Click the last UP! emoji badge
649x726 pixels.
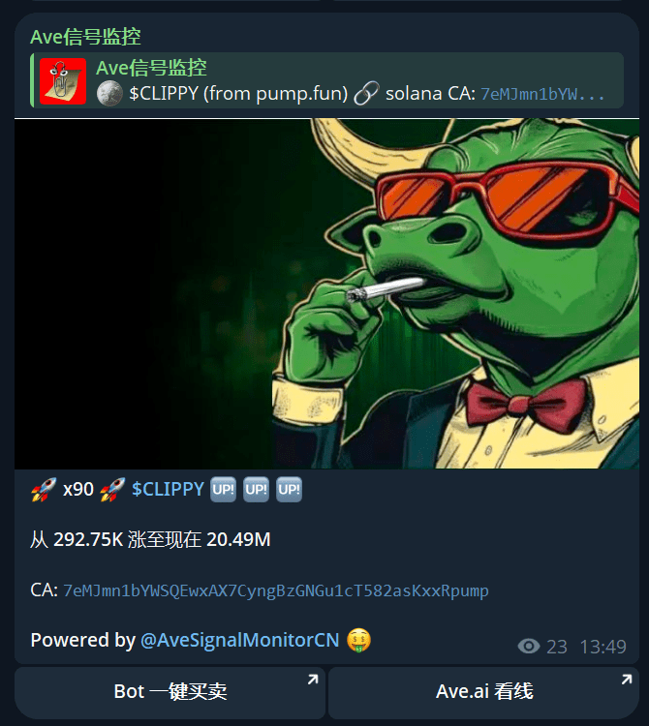coord(289,490)
